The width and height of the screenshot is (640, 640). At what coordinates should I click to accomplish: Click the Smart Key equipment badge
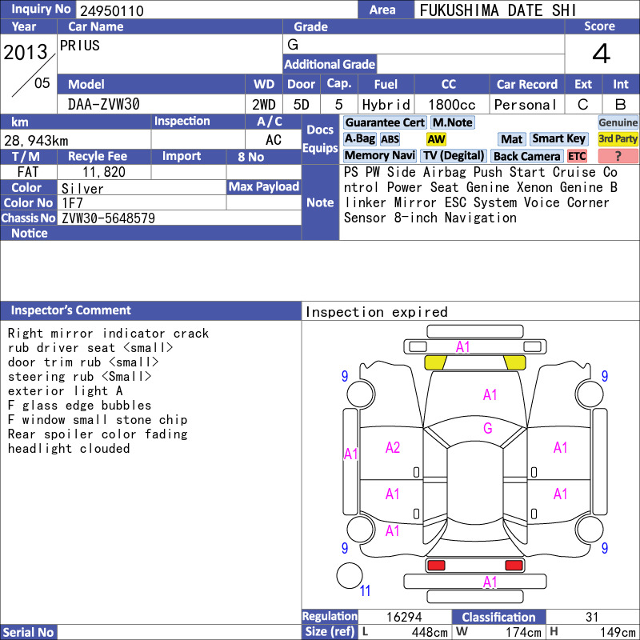coord(558,138)
